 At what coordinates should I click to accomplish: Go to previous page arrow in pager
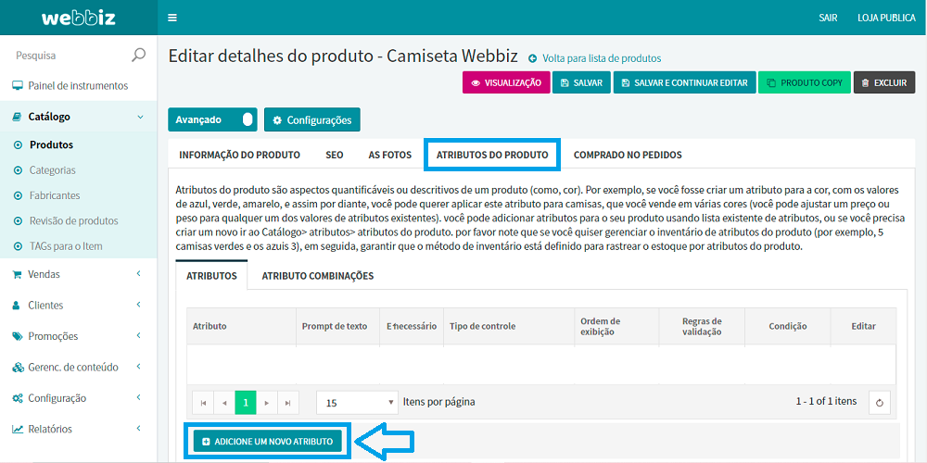coord(223,403)
